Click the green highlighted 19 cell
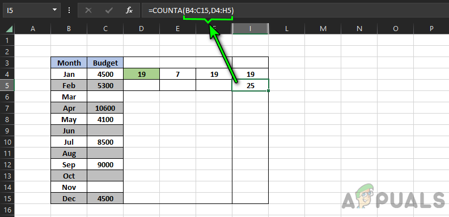The height and width of the screenshot is (217, 449). [x=142, y=74]
